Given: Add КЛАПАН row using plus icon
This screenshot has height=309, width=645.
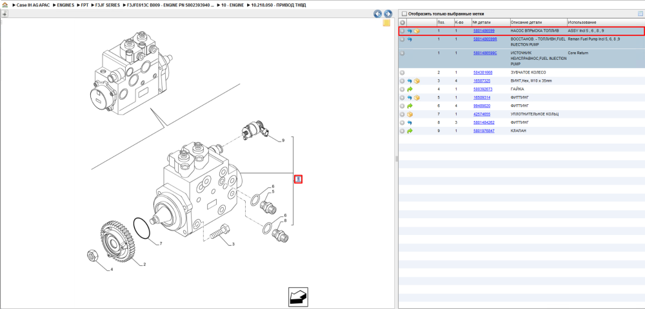Looking at the screenshot, I should pyautogui.click(x=402, y=131).
